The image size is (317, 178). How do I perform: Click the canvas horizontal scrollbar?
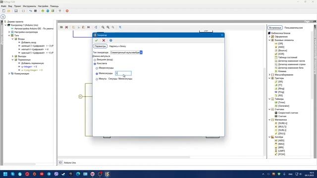point(124,157)
